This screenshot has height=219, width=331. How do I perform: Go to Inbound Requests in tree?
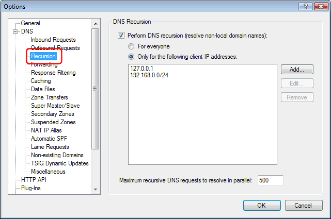53,40
